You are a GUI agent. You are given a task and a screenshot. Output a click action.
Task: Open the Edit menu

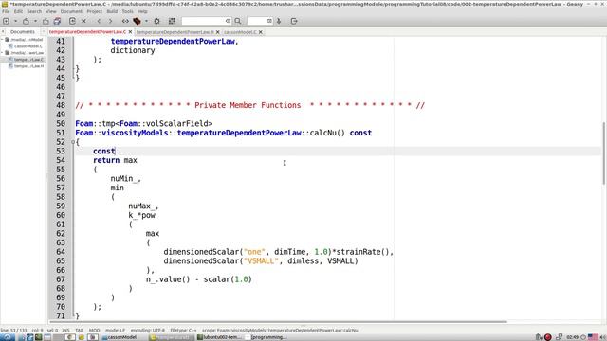(18, 11)
